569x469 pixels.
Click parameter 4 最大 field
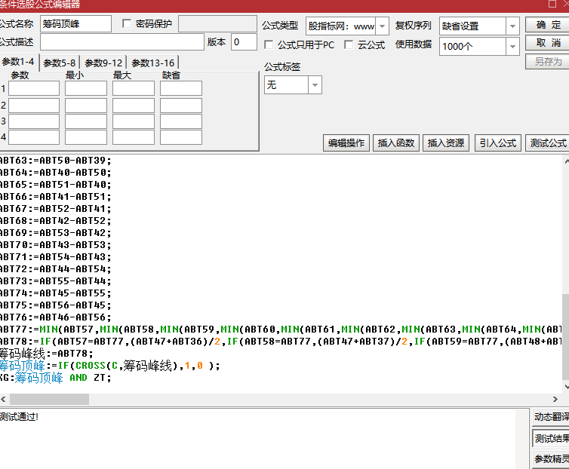coord(134,137)
